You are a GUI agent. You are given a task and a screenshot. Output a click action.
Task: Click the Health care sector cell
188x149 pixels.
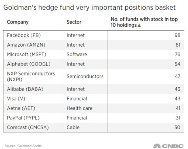click(x=85, y=108)
